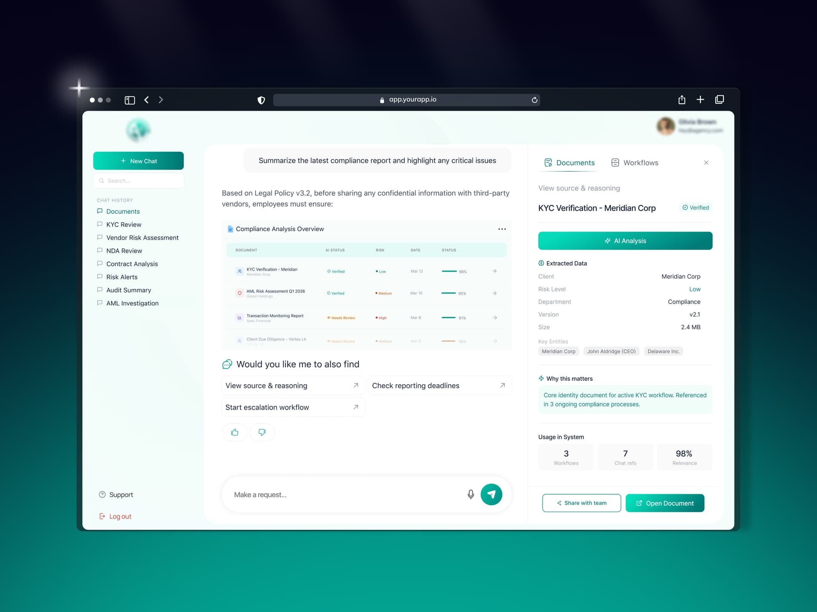Choose Check reporting deadlines suggestion

(x=440, y=385)
